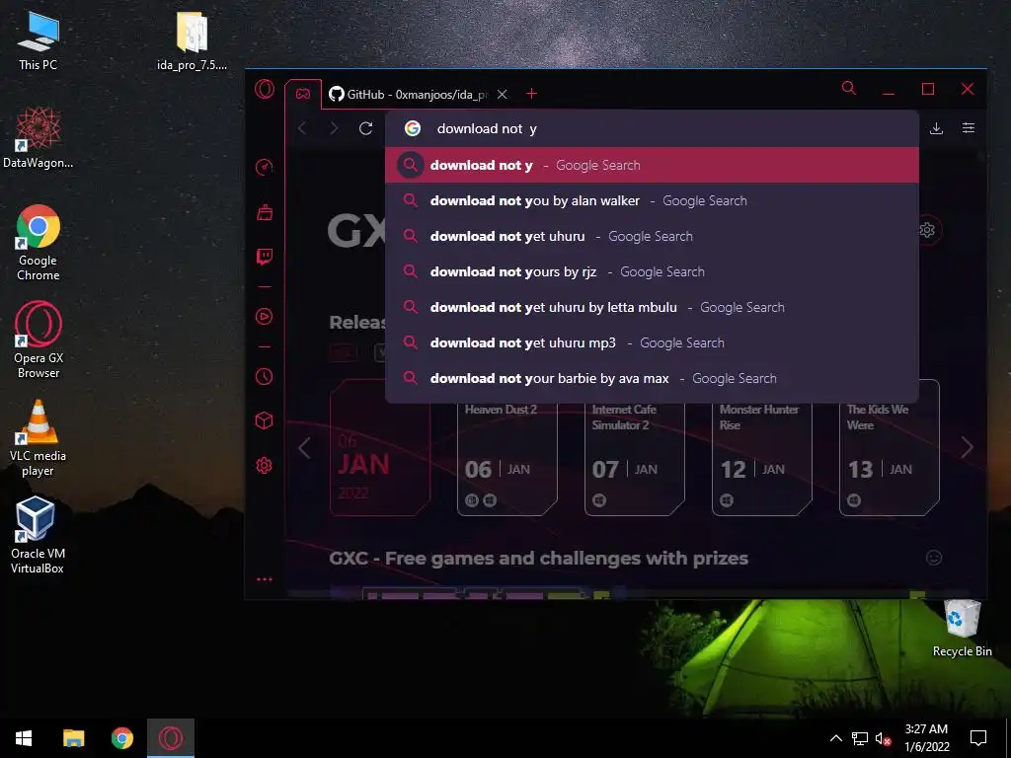Select Recycle Bin on desktop
The width and height of the screenshot is (1011, 758).
tap(962, 629)
